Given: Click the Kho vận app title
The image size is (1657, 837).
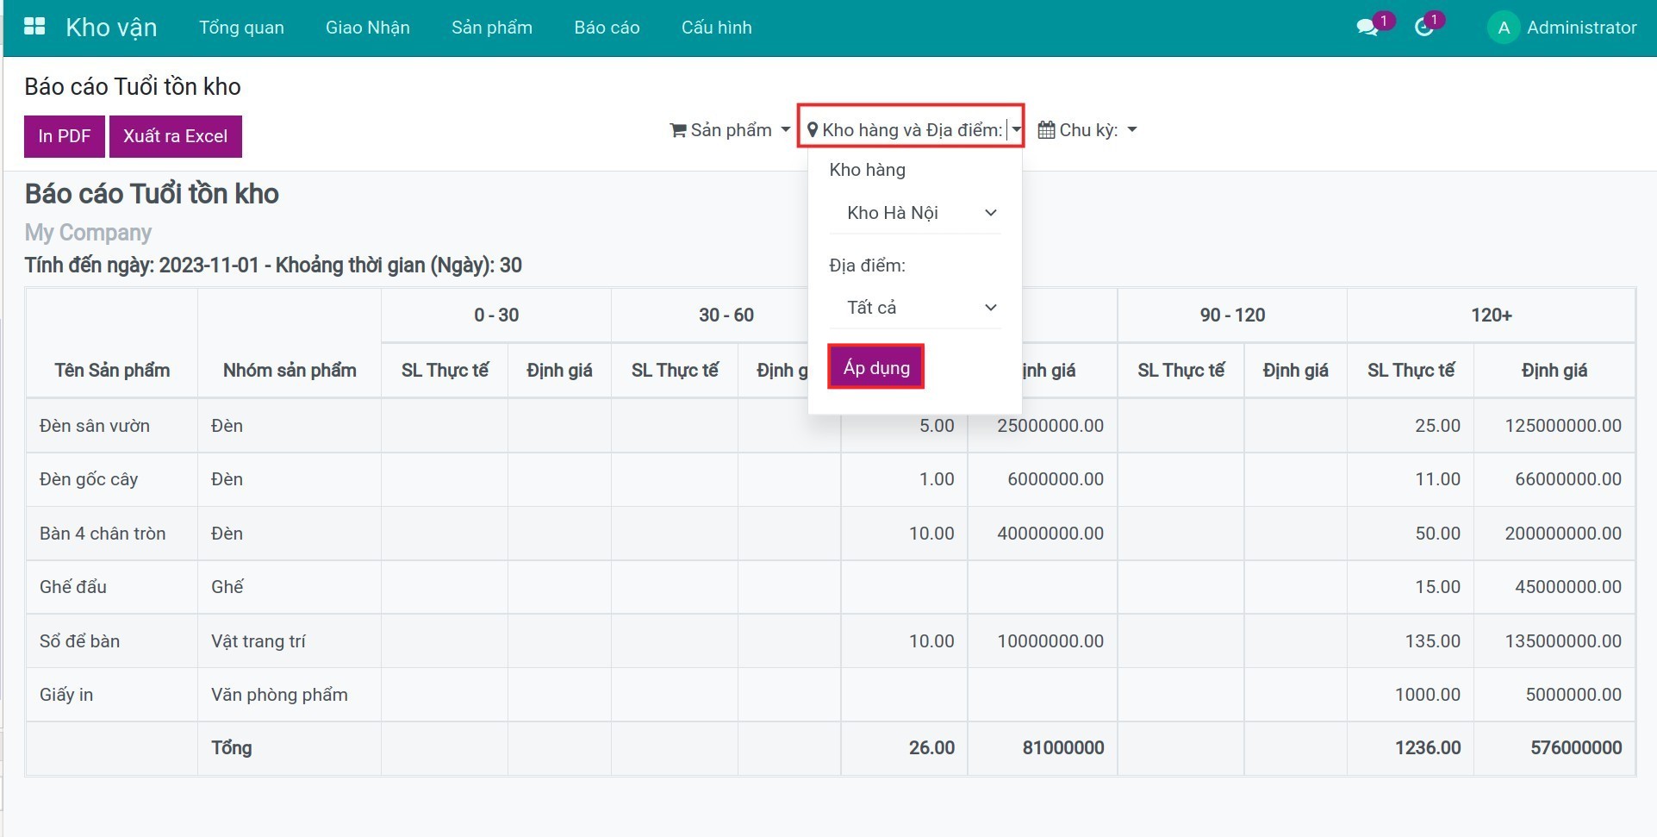Looking at the screenshot, I should 111,28.
